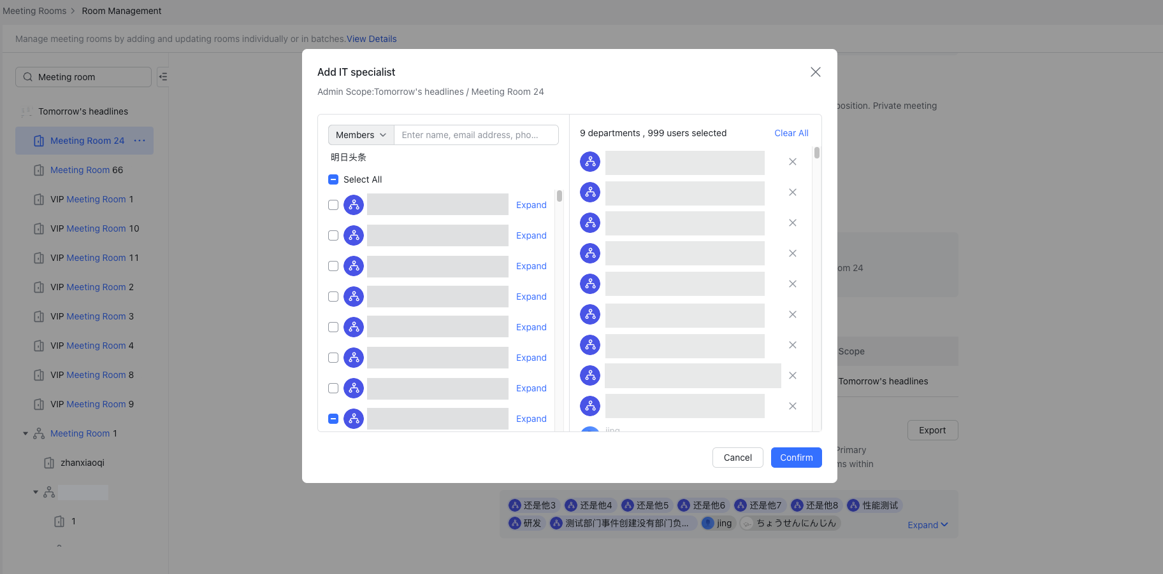Click Clear All selected users
This screenshot has width=1163, height=574.
tap(791, 133)
